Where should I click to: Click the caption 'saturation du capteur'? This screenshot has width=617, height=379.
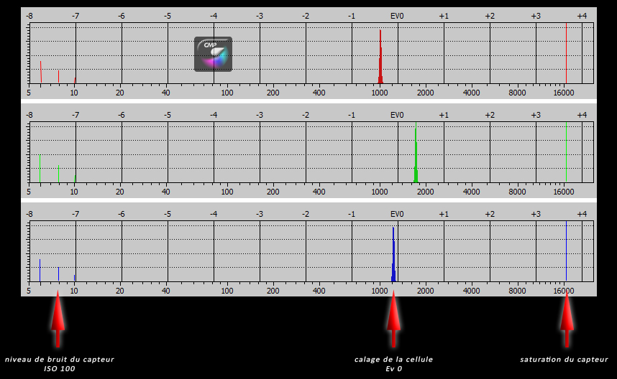pyautogui.click(x=564, y=360)
